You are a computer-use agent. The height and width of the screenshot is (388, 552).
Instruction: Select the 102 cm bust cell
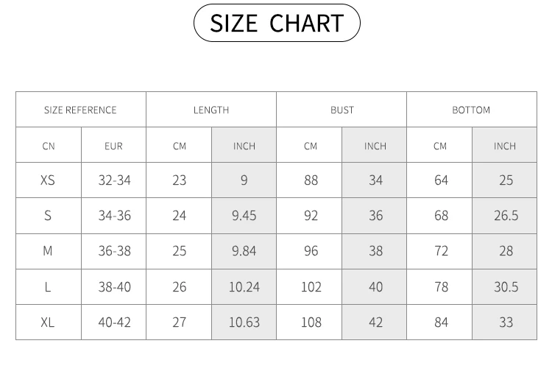[311, 287]
